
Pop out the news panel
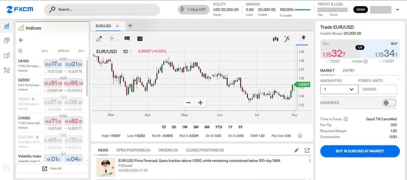pyautogui.click(x=307, y=150)
